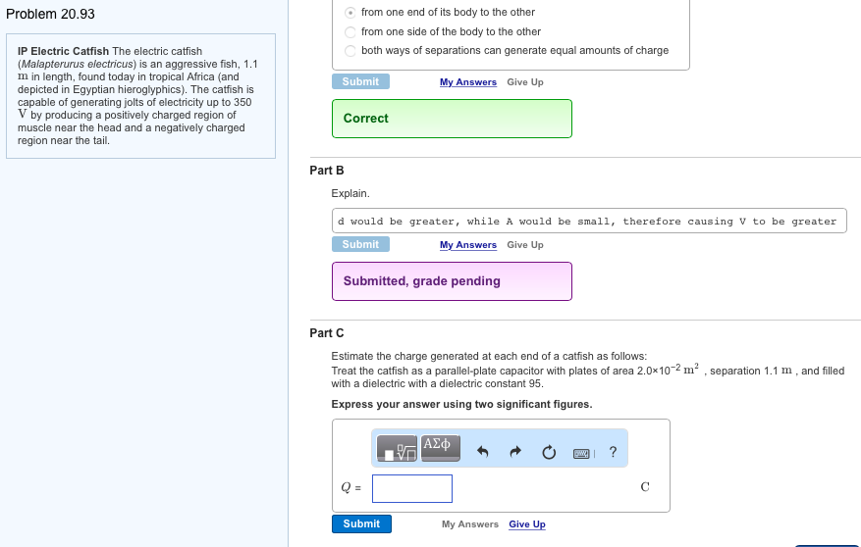This screenshot has width=861, height=547.
Task: Select 'from one side of the body' option
Action: point(351,31)
